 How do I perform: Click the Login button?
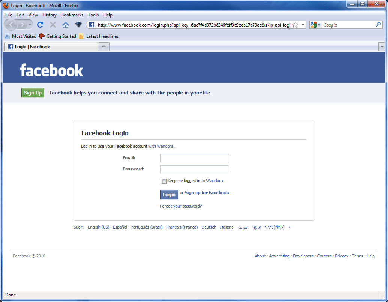(x=169, y=194)
